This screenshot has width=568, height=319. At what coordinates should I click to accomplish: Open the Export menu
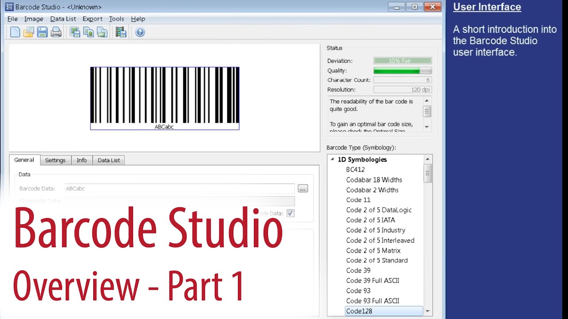[x=92, y=19]
